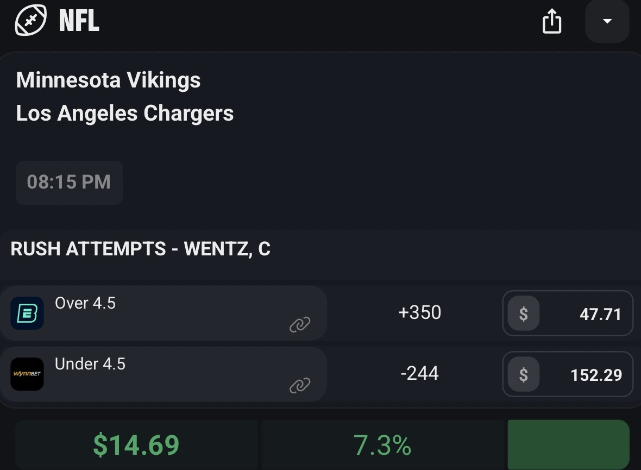Click the sportsbook logo beside Over 4.5
This screenshot has height=470, width=641.
coord(27,314)
